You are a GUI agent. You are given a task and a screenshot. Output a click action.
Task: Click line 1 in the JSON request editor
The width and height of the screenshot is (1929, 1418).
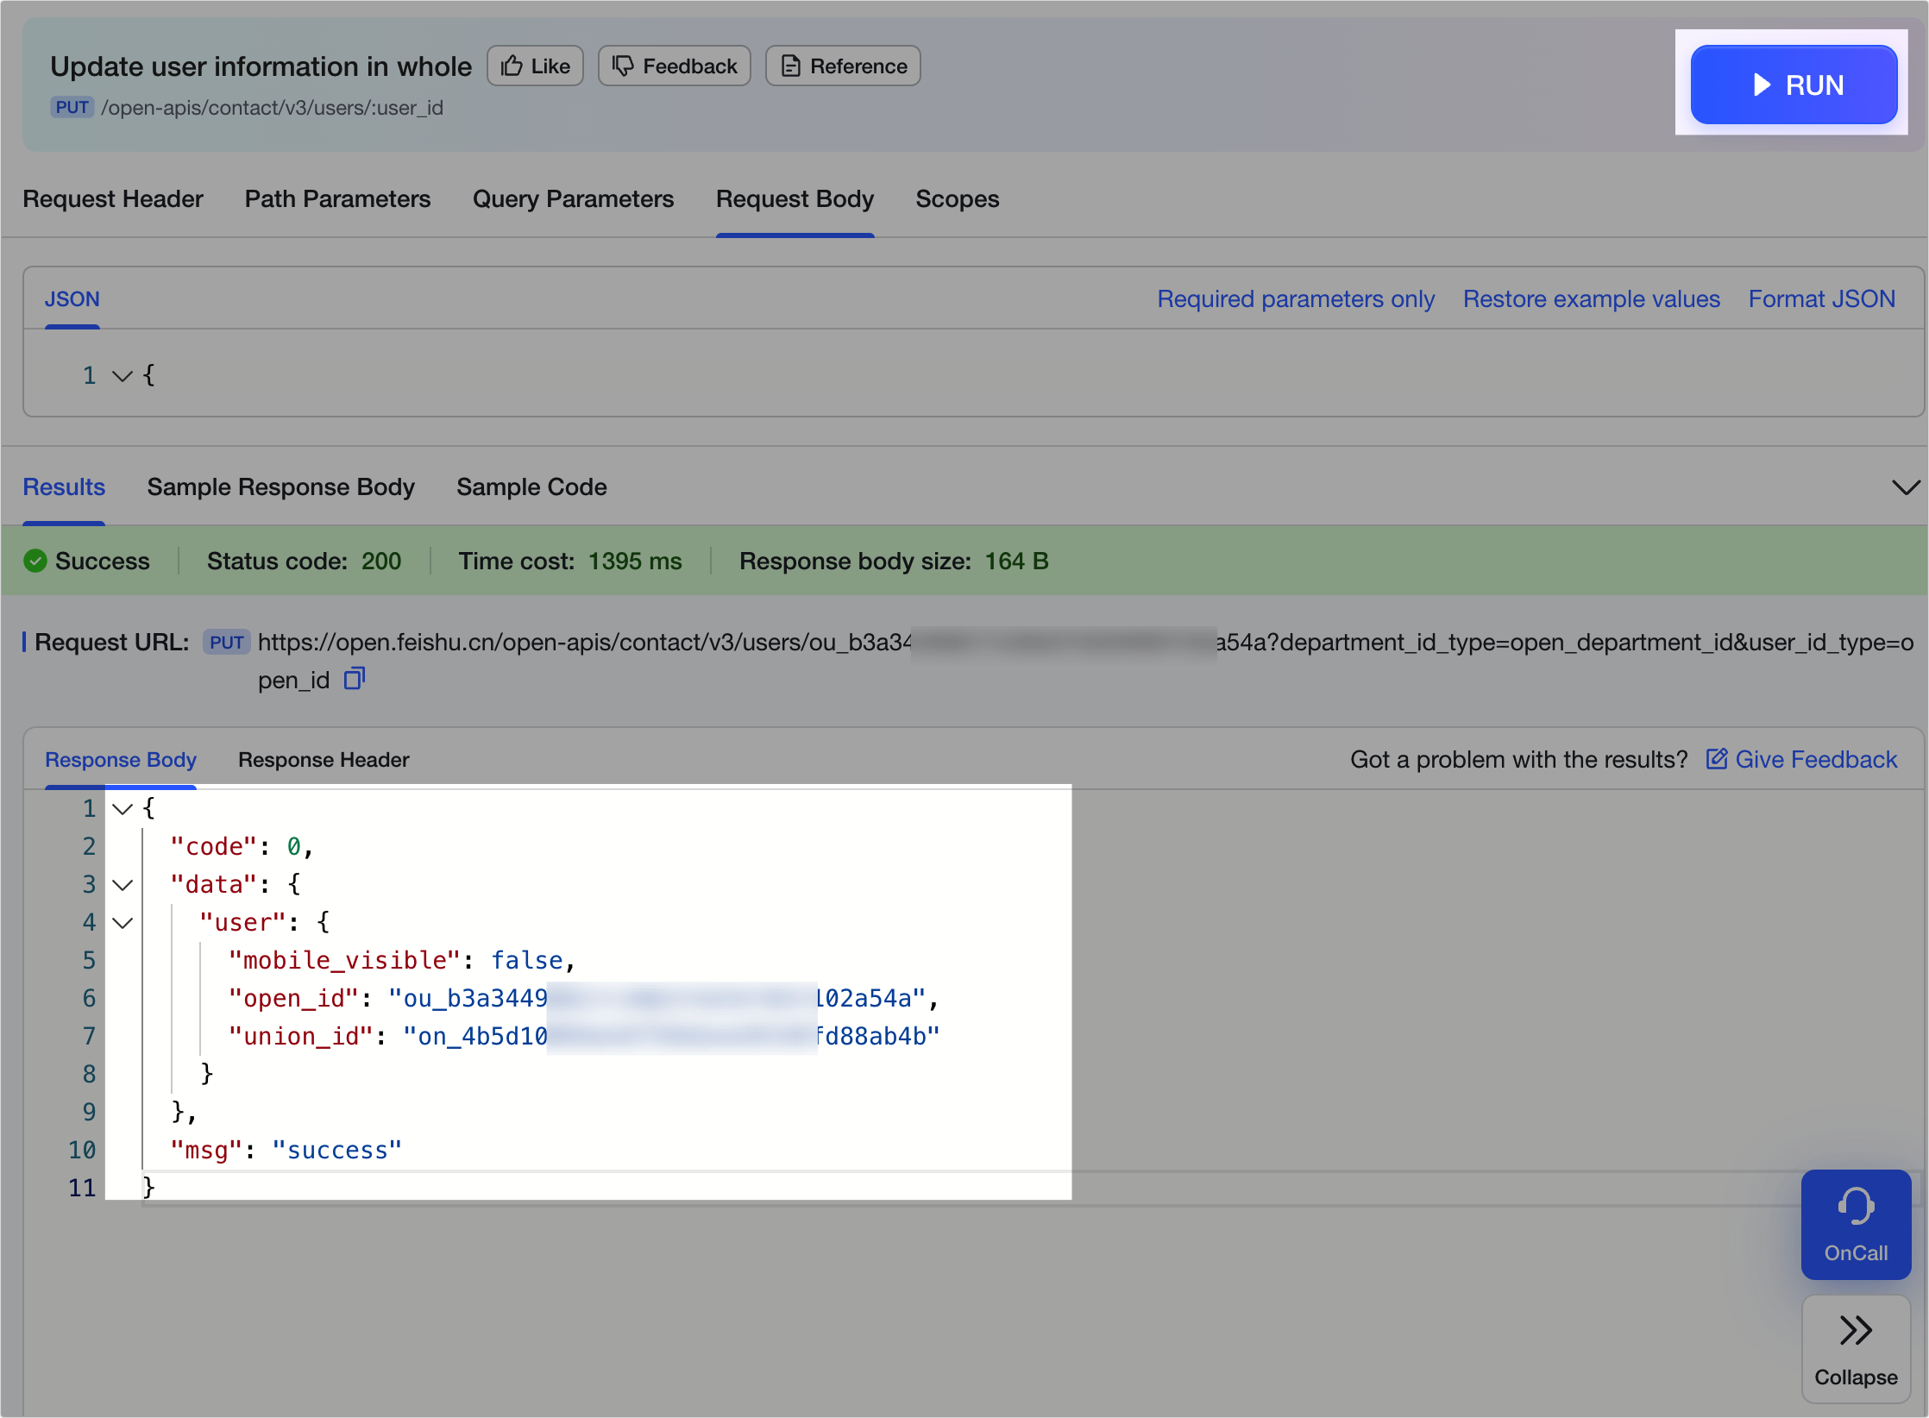152,374
